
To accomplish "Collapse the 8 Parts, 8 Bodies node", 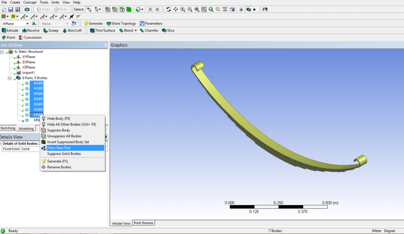I will [x=9, y=78].
